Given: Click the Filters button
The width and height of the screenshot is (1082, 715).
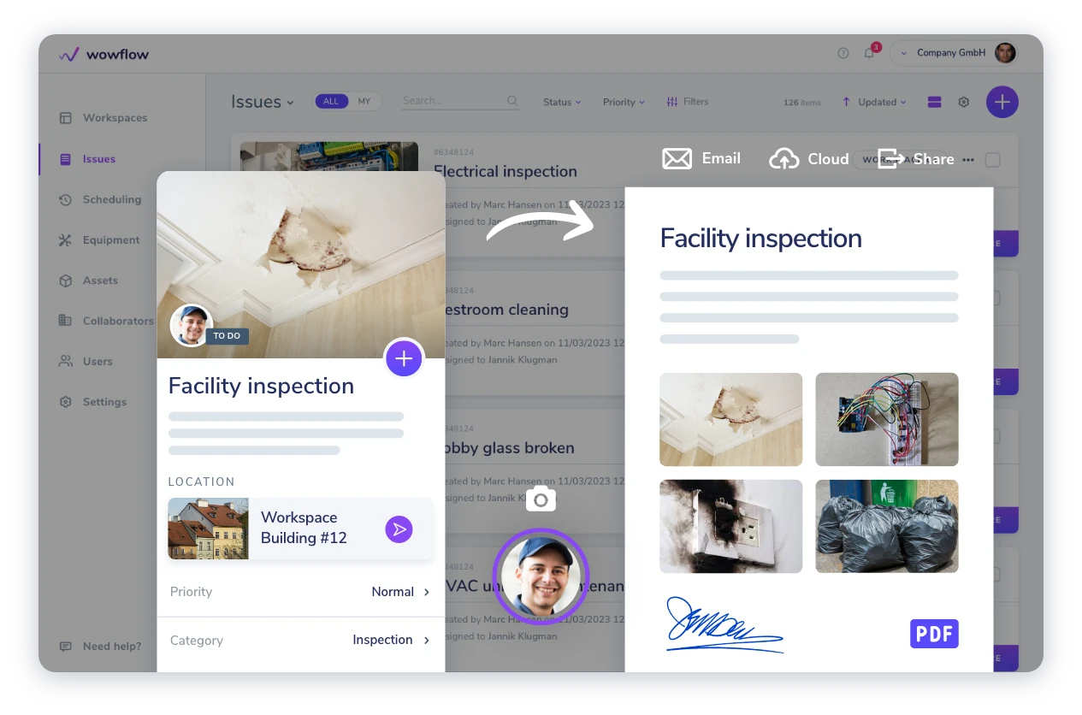Looking at the screenshot, I should tap(687, 102).
